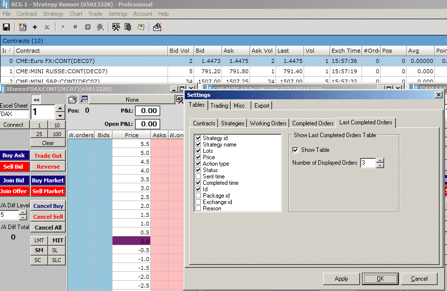Click the envelope alert toolbar icon

(157, 27)
